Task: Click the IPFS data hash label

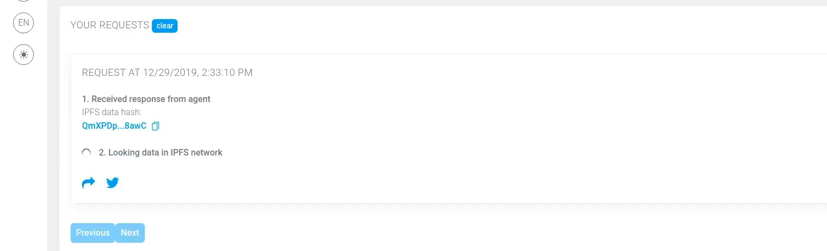Action: 111,112
